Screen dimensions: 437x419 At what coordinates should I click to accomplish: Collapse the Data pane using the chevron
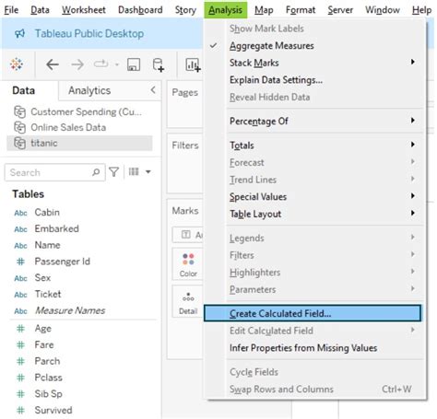click(153, 90)
